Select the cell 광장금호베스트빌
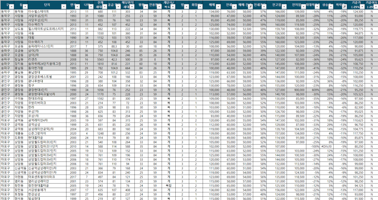The image size is (378, 200). tap(47, 77)
